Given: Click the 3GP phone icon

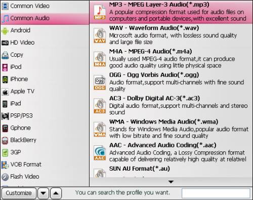Looking at the screenshot, I should coord(5,152).
